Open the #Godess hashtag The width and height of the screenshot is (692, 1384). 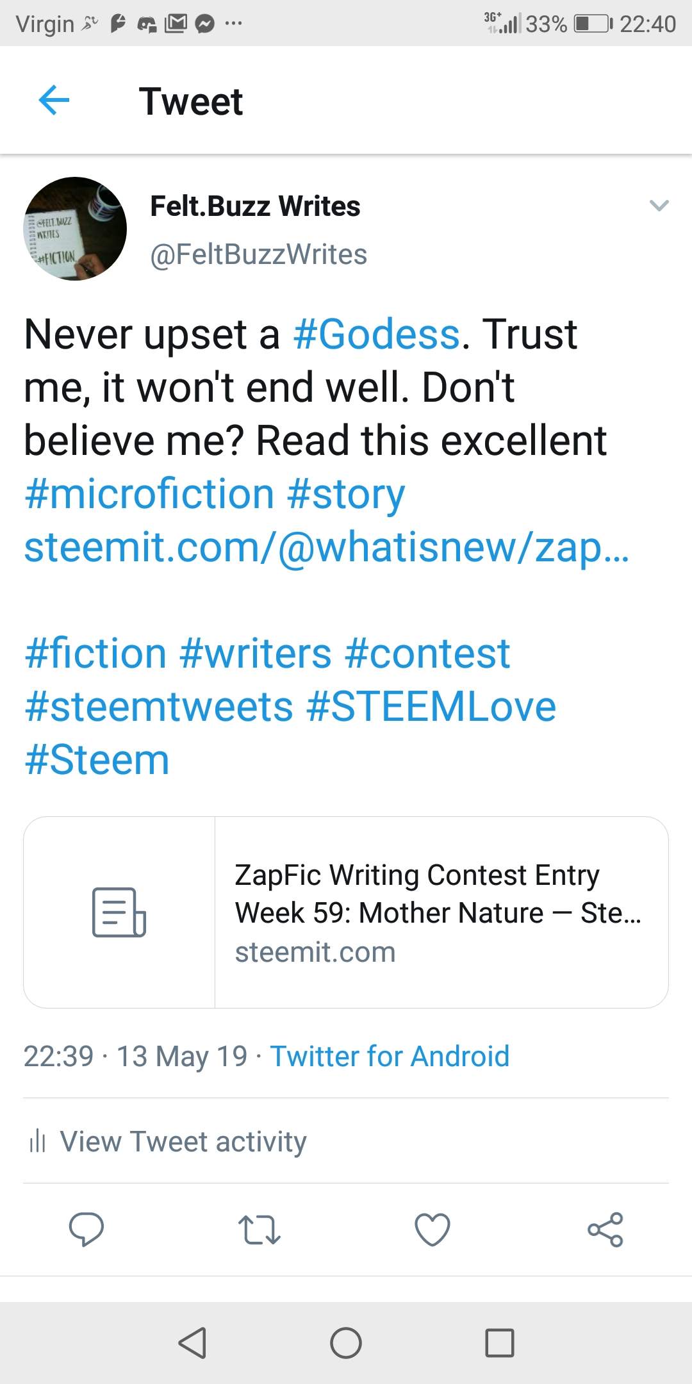[377, 334]
